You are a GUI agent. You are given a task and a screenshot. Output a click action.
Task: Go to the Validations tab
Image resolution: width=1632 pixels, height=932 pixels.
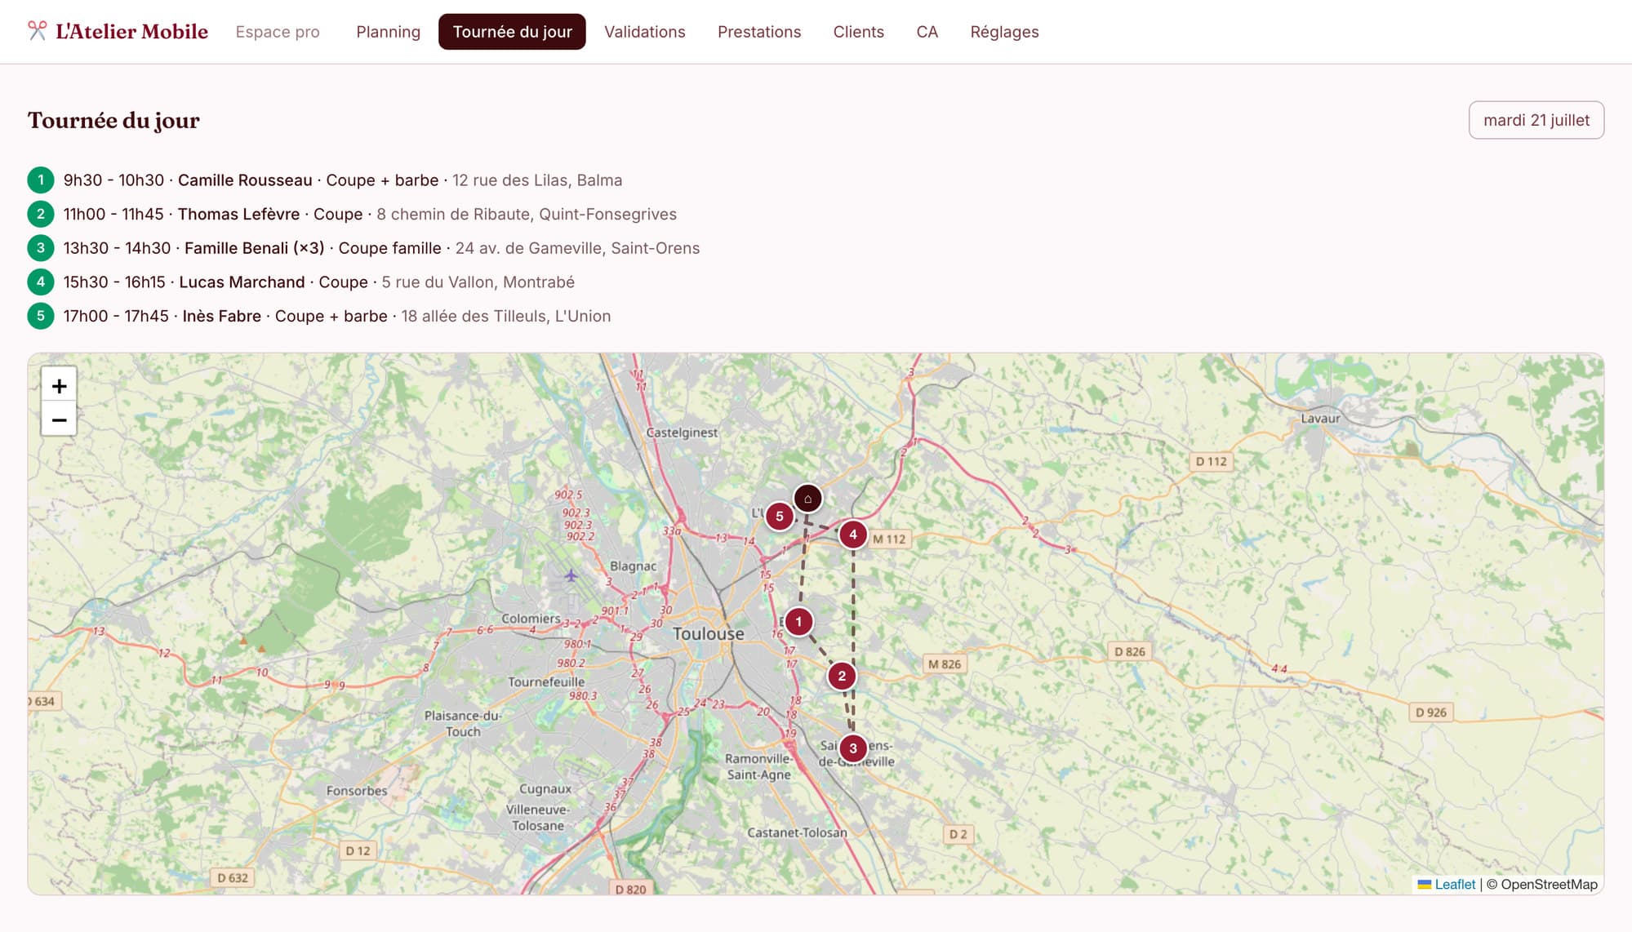pyautogui.click(x=644, y=32)
